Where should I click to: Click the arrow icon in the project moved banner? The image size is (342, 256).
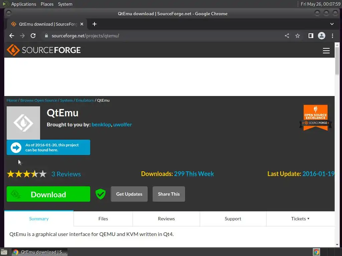click(16, 148)
